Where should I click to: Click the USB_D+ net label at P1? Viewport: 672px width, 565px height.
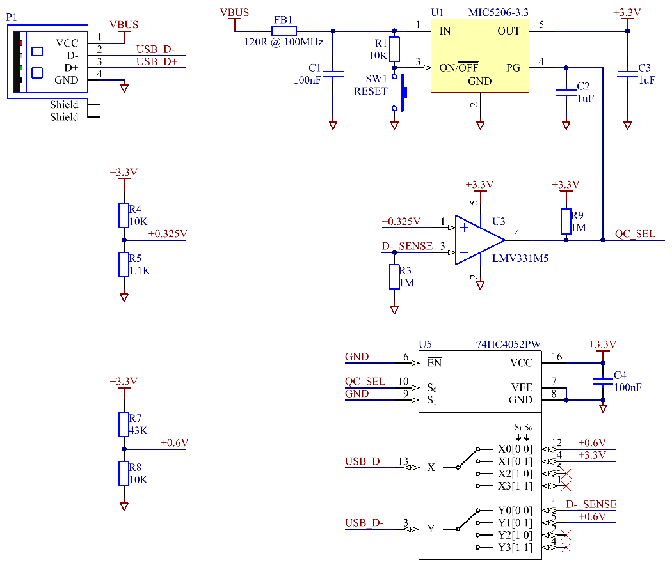[x=157, y=61]
